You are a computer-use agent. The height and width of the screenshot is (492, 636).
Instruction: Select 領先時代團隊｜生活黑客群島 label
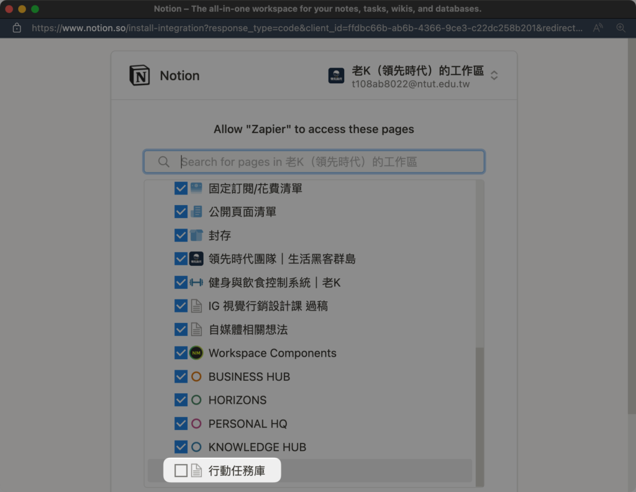click(282, 259)
